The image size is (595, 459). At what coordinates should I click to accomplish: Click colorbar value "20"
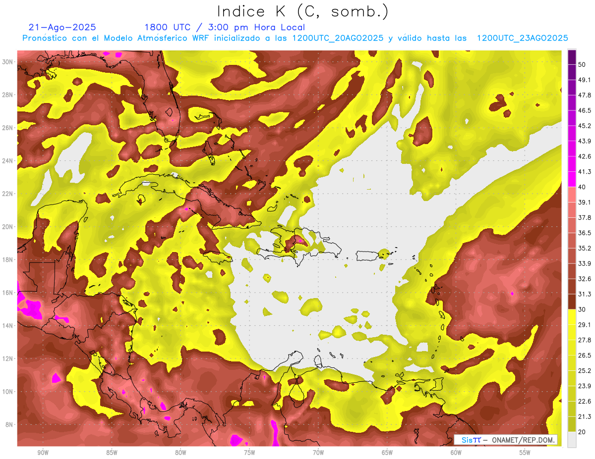[x=582, y=432]
